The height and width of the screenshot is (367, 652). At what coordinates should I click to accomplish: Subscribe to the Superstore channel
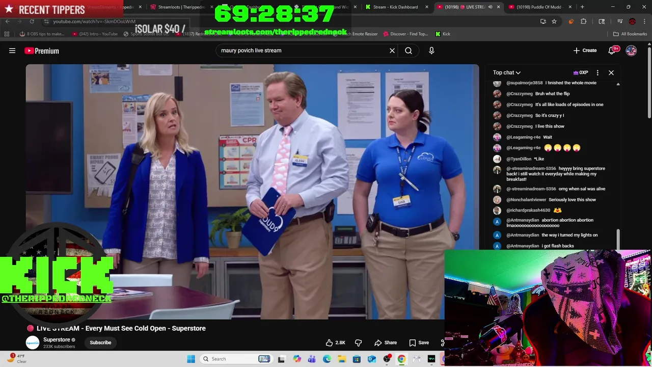(100, 343)
